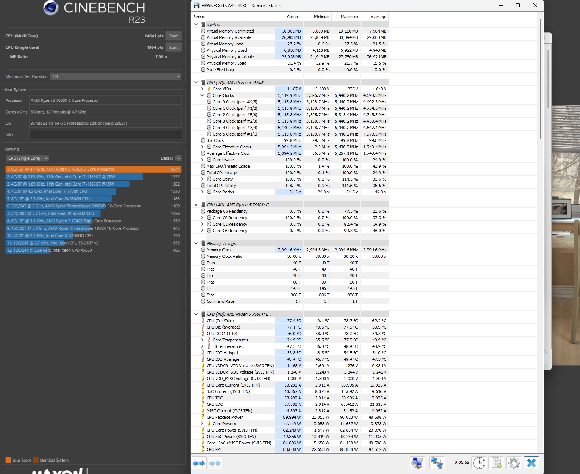Select the CPU EDC row
Viewport: 580px width, 474px height.
coord(290,404)
